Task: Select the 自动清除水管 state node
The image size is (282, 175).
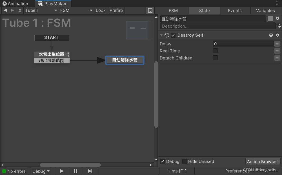Action: click(x=125, y=60)
